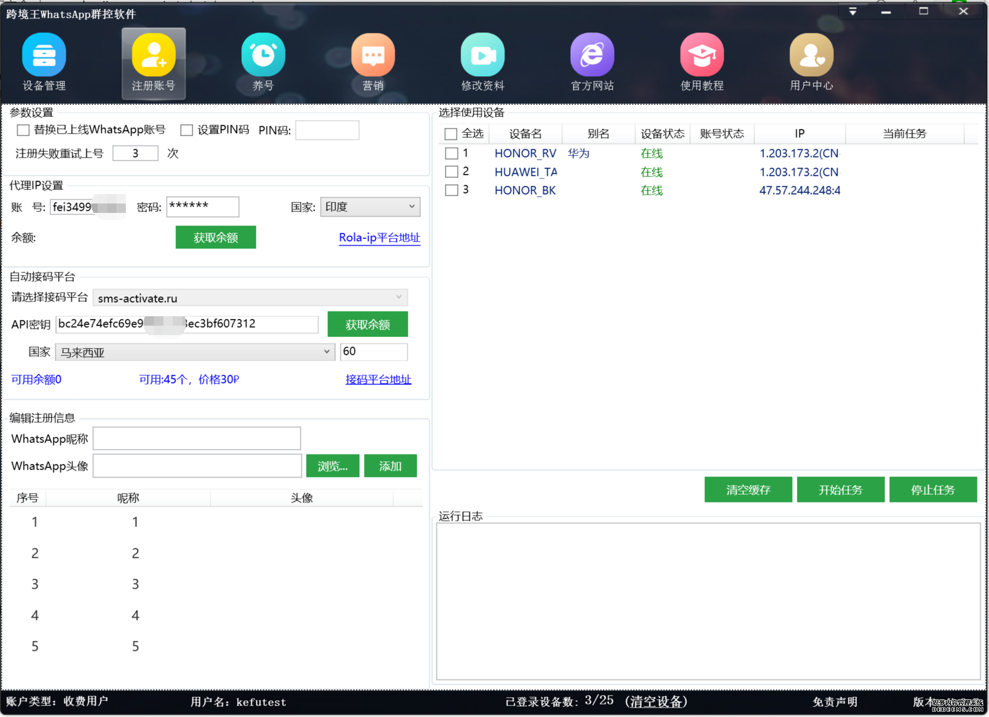The width and height of the screenshot is (989, 717).
Task: Focus the PIN码 input field
Action: tap(327, 130)
